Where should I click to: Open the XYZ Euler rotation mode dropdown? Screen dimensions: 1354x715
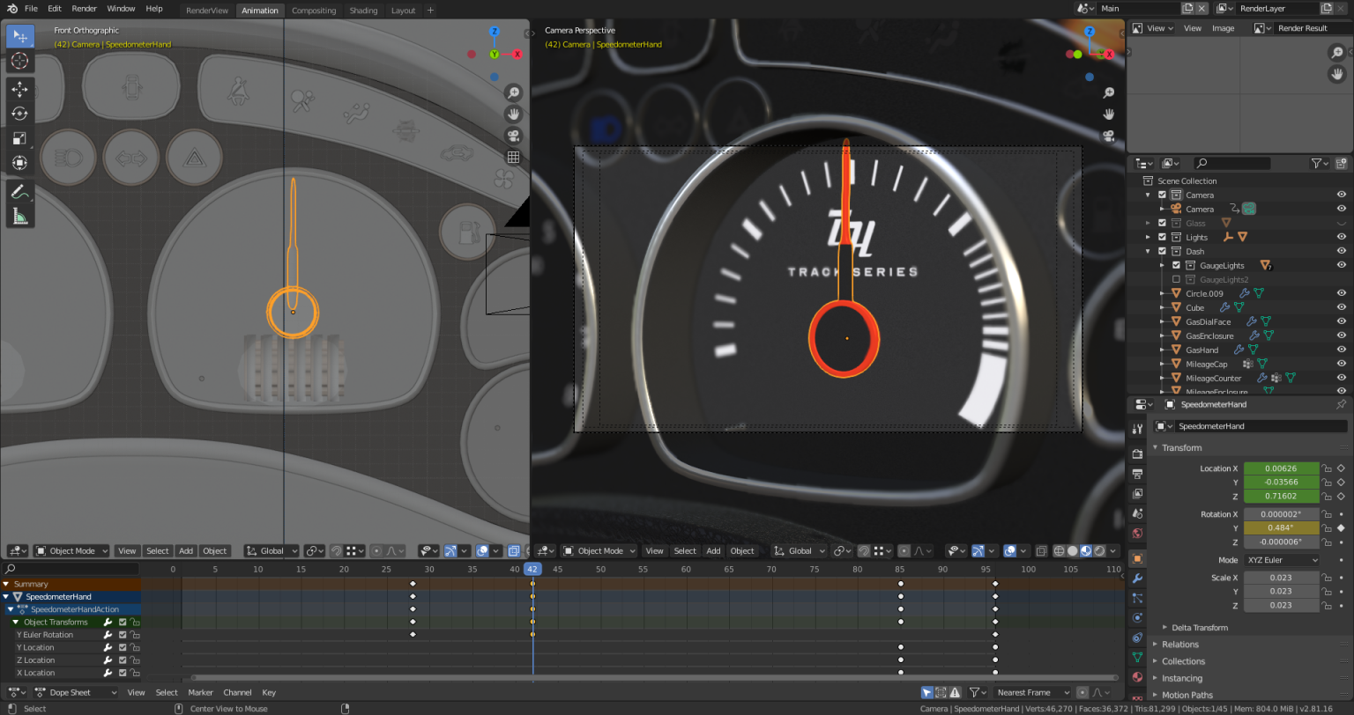click(x=1281, y=559)
